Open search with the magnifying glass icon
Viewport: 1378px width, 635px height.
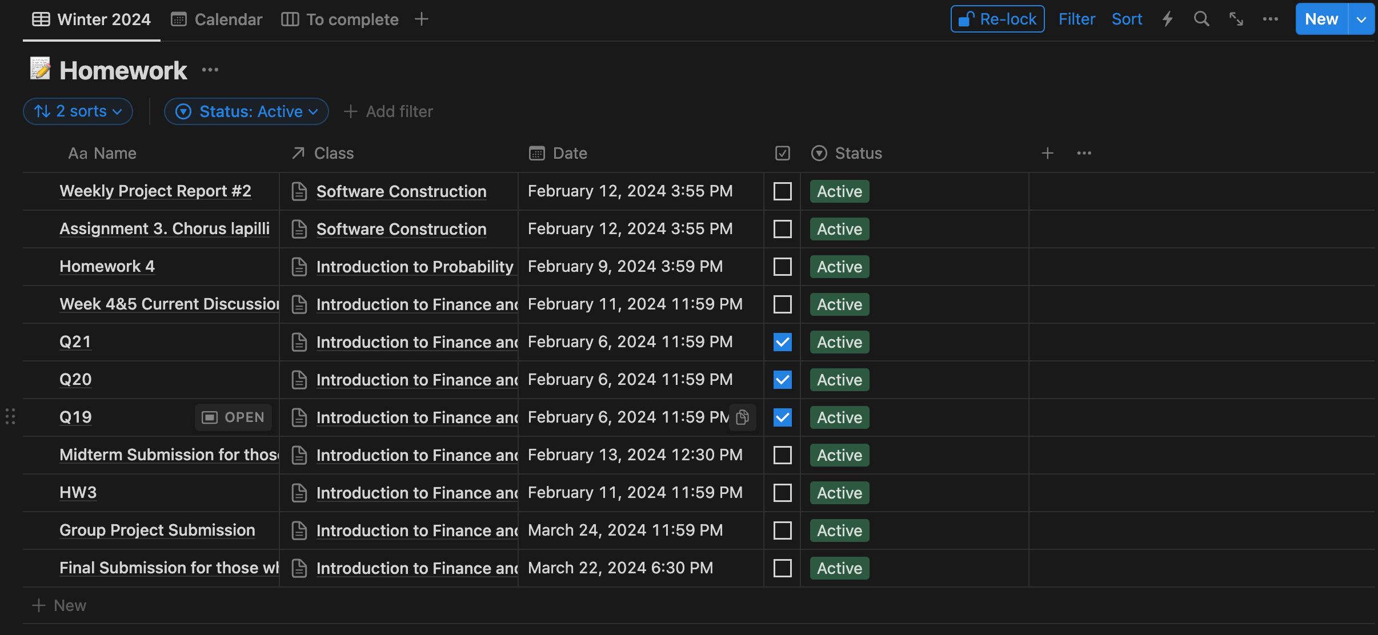[x=1201, y=19]
